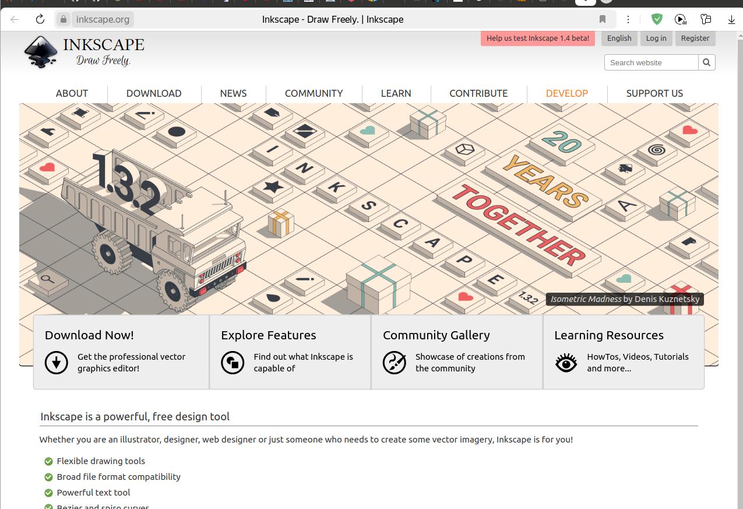Click 'Showcase of creations from the community'
The width and height of the screenshot is (743, 509).
click(470, 363)
